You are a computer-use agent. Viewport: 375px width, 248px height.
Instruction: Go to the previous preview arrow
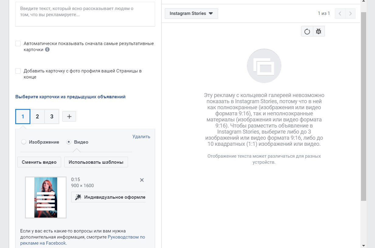(x=340, y=13)
